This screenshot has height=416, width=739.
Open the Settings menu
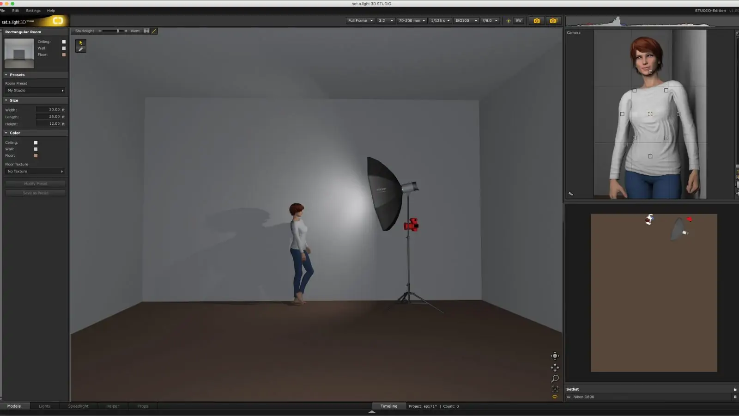pos(33,11)
